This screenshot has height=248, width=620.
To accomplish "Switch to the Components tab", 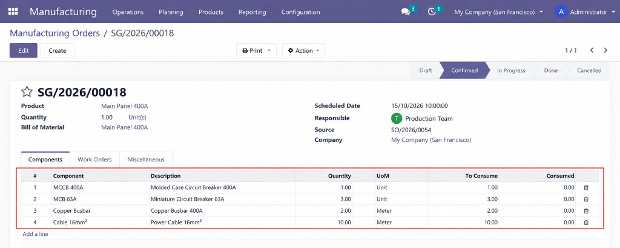I will [x=45, y=159].
